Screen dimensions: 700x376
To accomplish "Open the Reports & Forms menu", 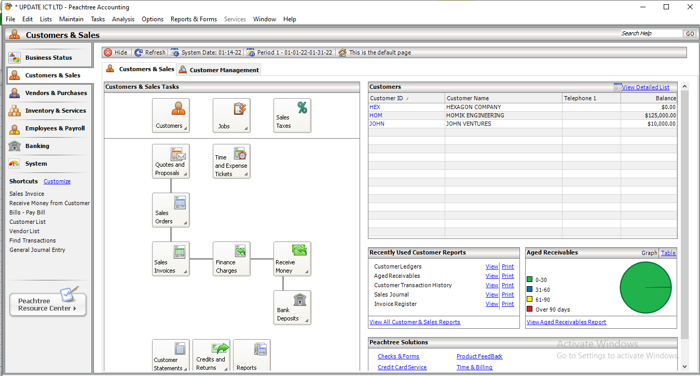I will (194, 19).
